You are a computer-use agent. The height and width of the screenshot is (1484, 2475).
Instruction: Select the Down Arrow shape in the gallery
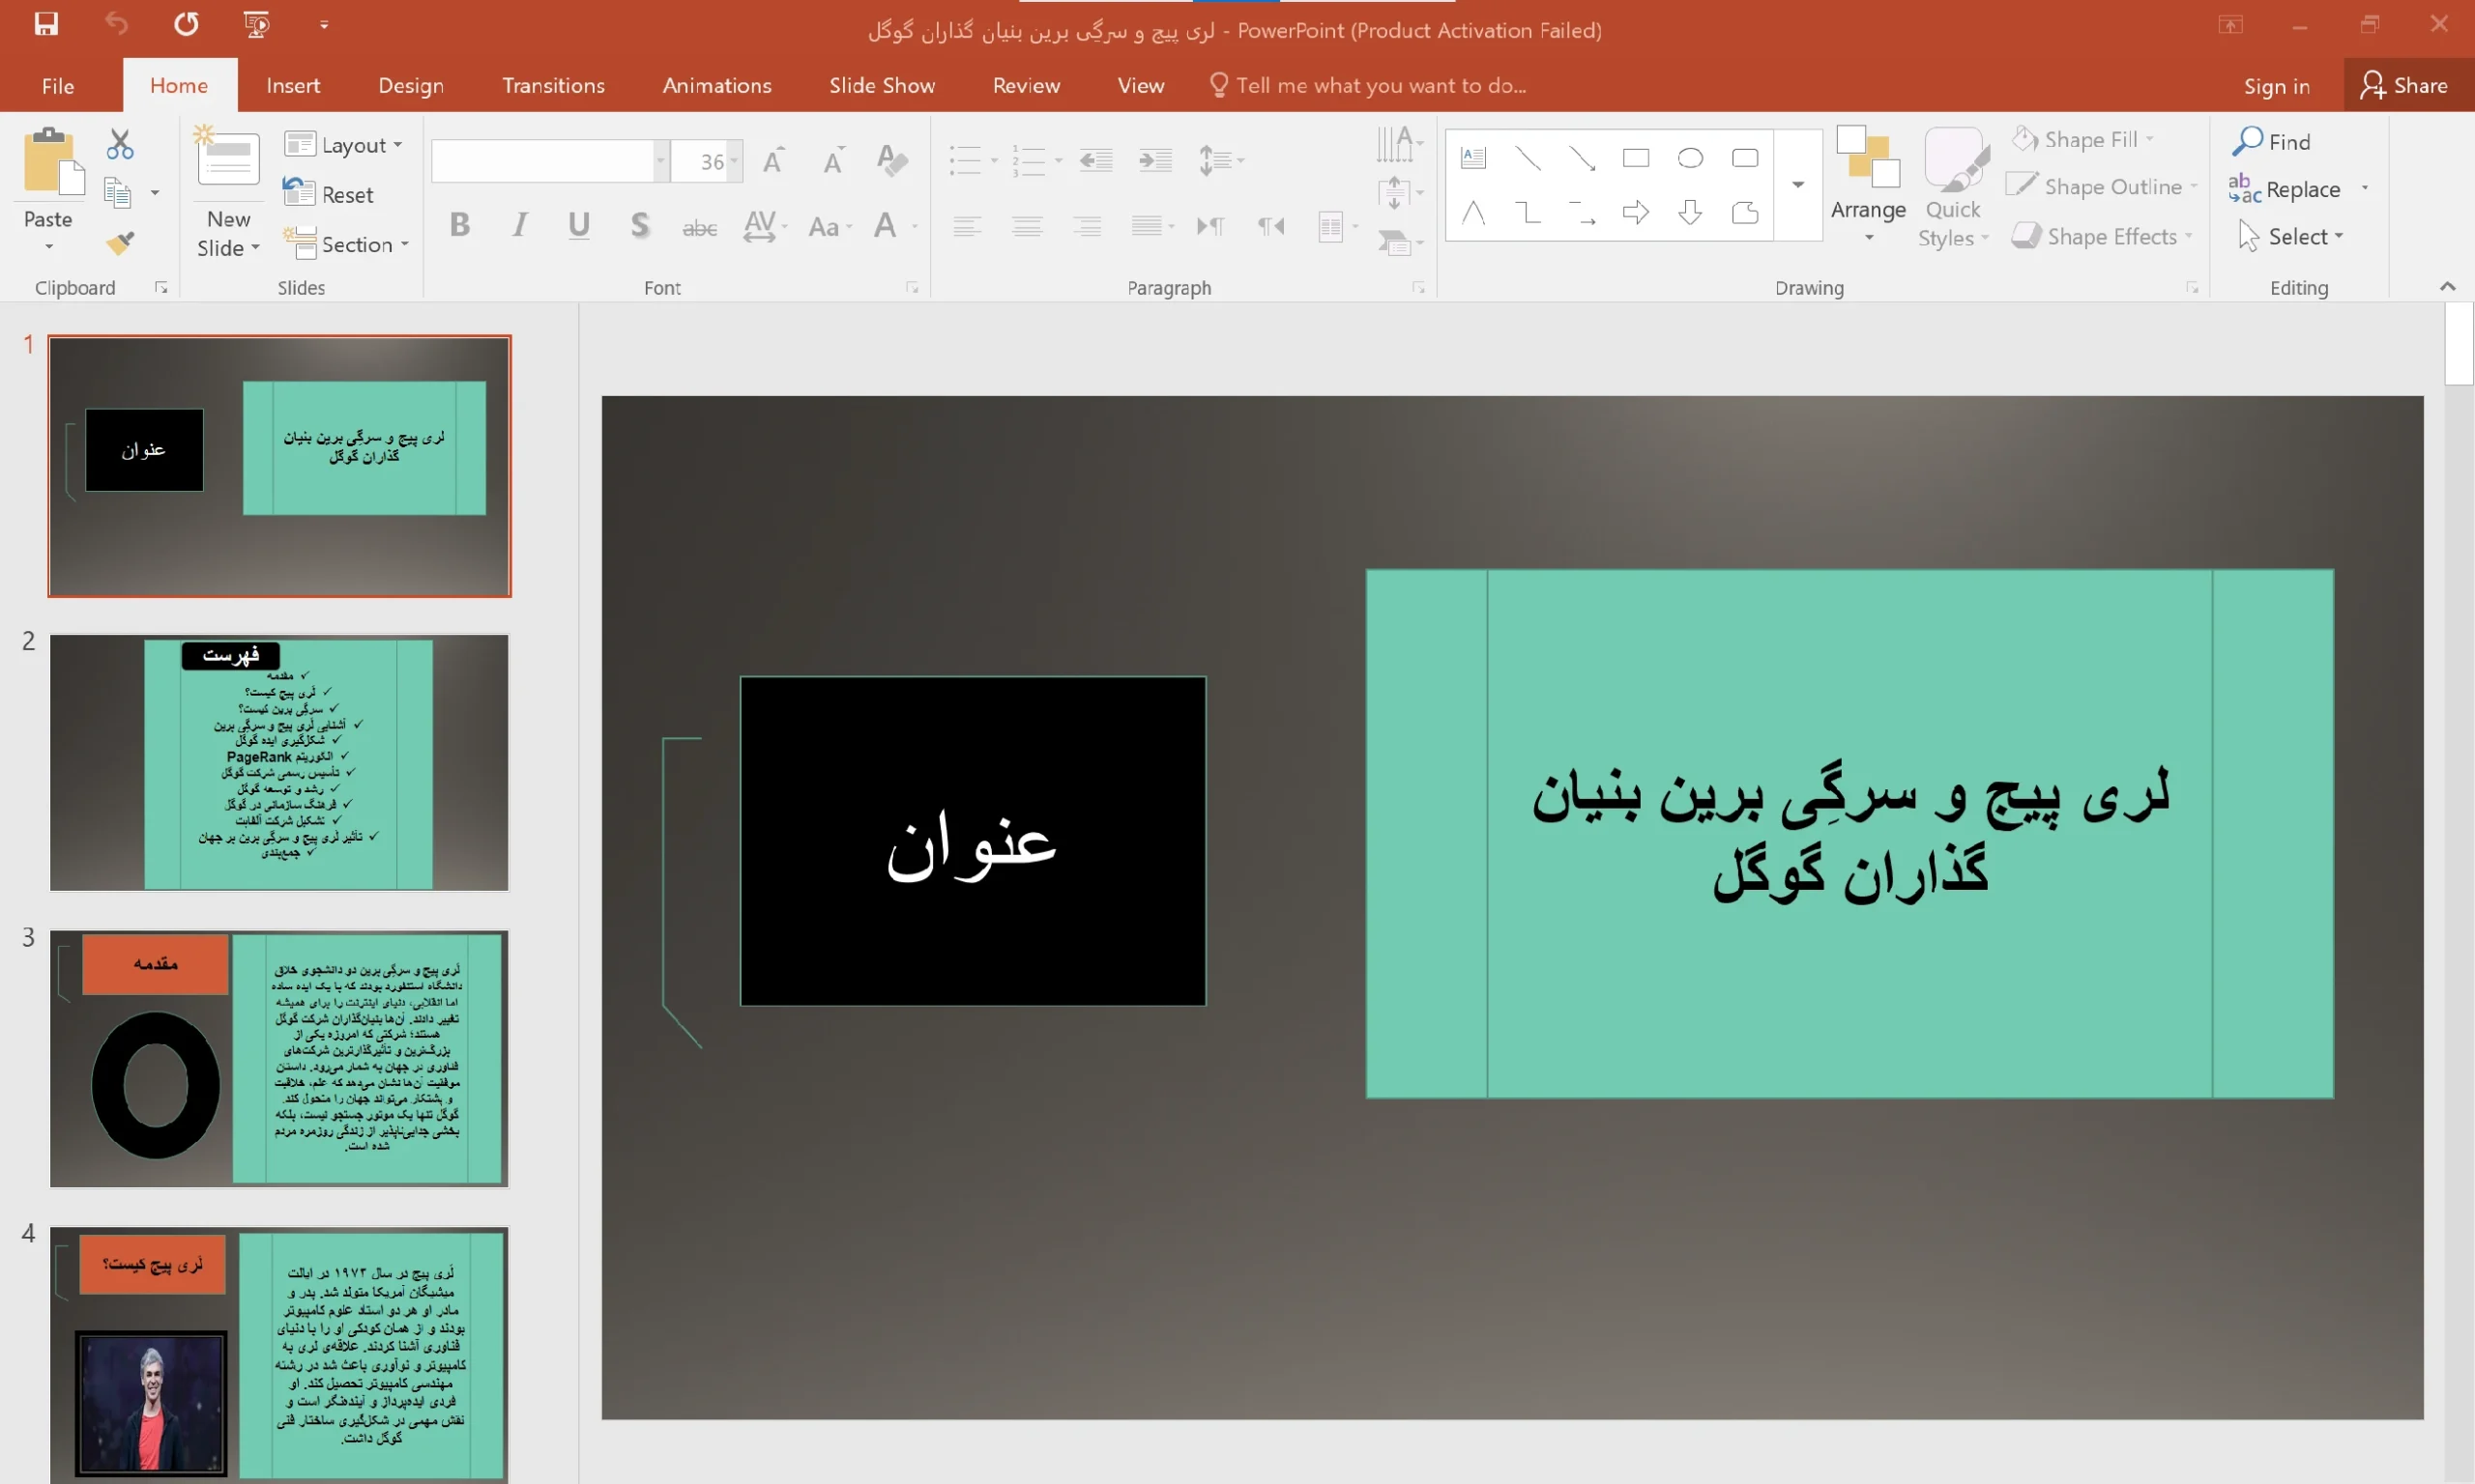(1691, 212)
